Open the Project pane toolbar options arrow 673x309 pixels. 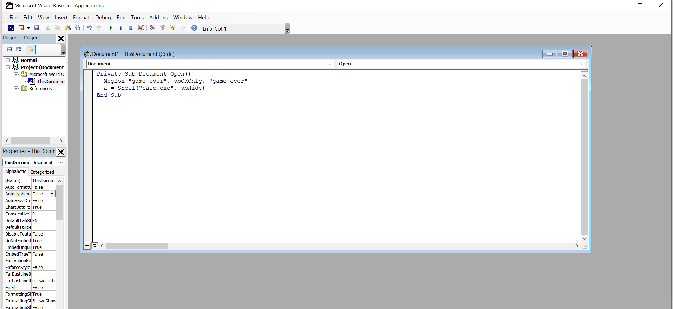click(x=63, y=50)
